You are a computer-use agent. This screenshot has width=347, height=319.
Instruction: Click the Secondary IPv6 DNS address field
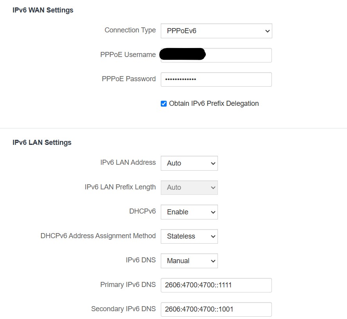click(216, 310)
